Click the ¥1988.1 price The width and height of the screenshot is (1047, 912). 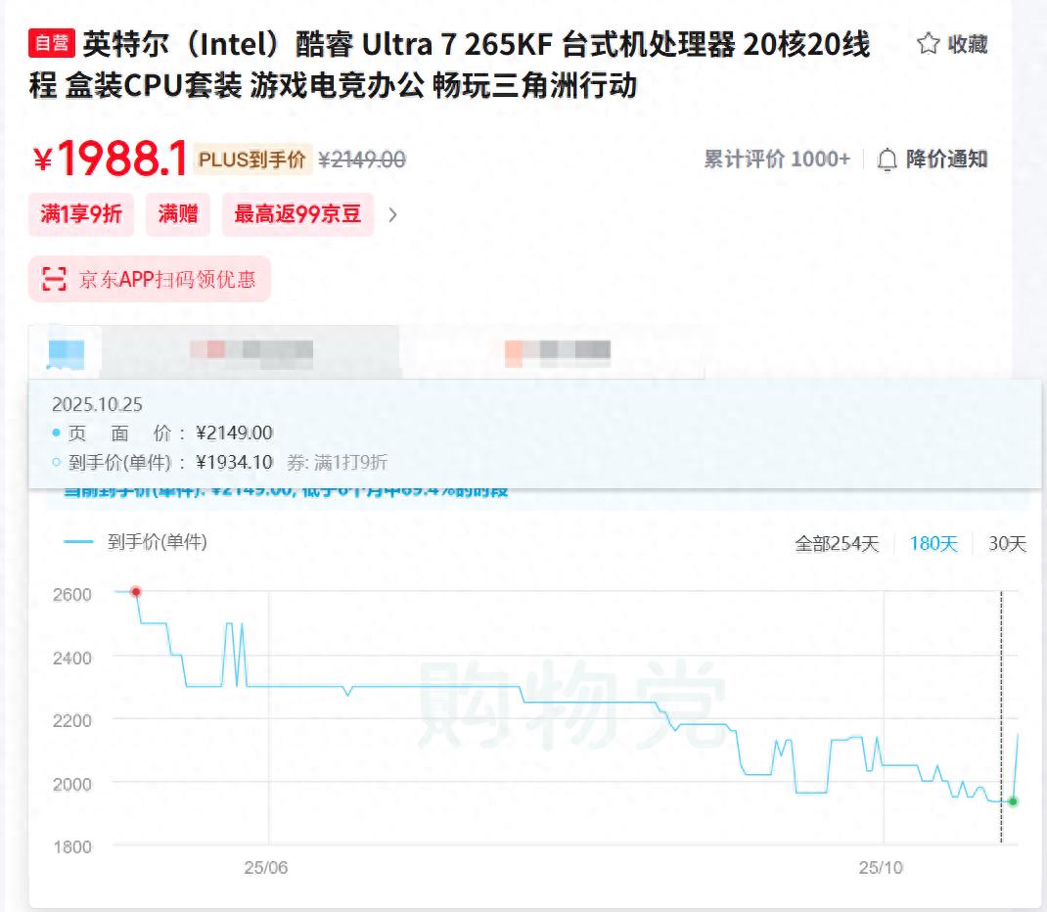pyautogui.click(x=111, y=159)
